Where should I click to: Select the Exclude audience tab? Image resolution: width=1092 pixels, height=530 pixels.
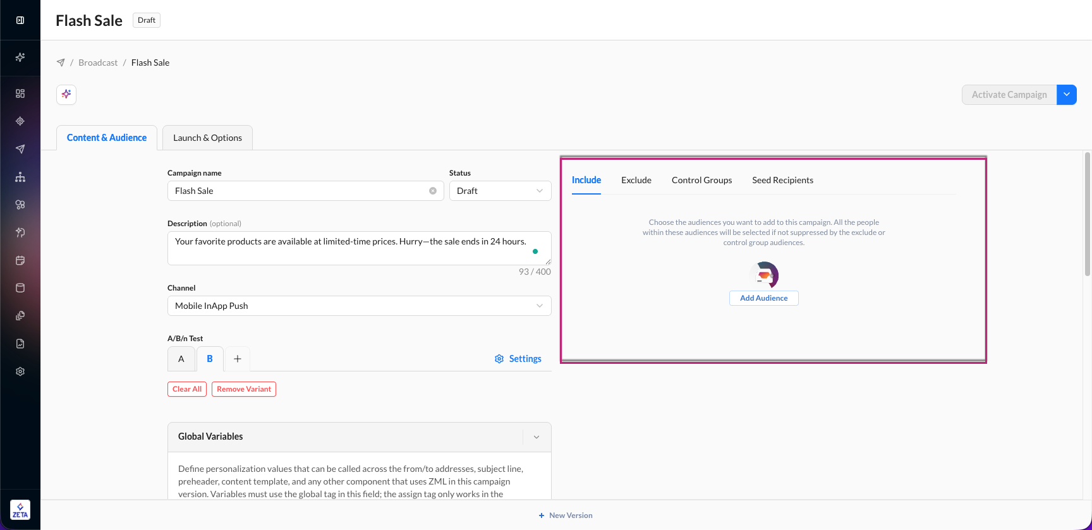click(x=636, y=180)
